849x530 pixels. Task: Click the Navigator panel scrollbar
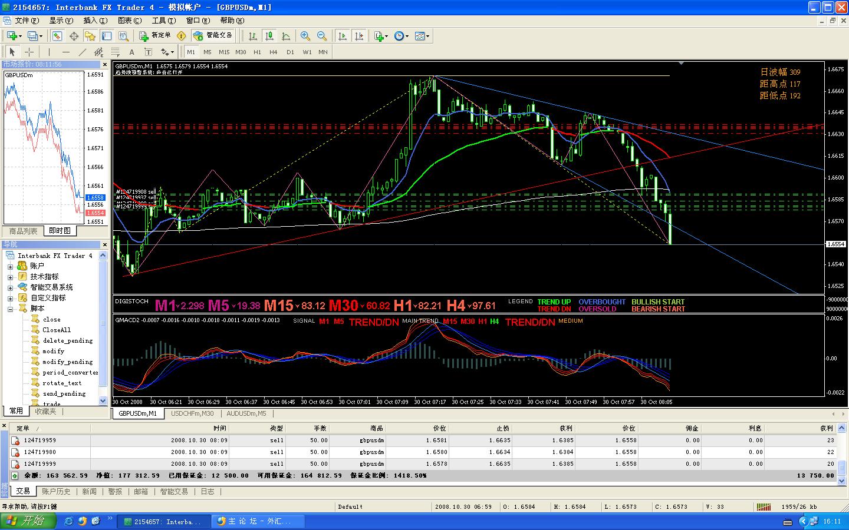pyautogui.click(x=103, y=328)
